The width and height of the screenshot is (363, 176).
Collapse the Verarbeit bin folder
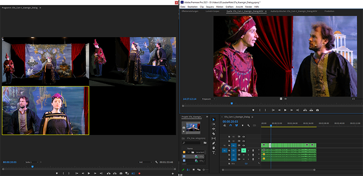point(188,152)
